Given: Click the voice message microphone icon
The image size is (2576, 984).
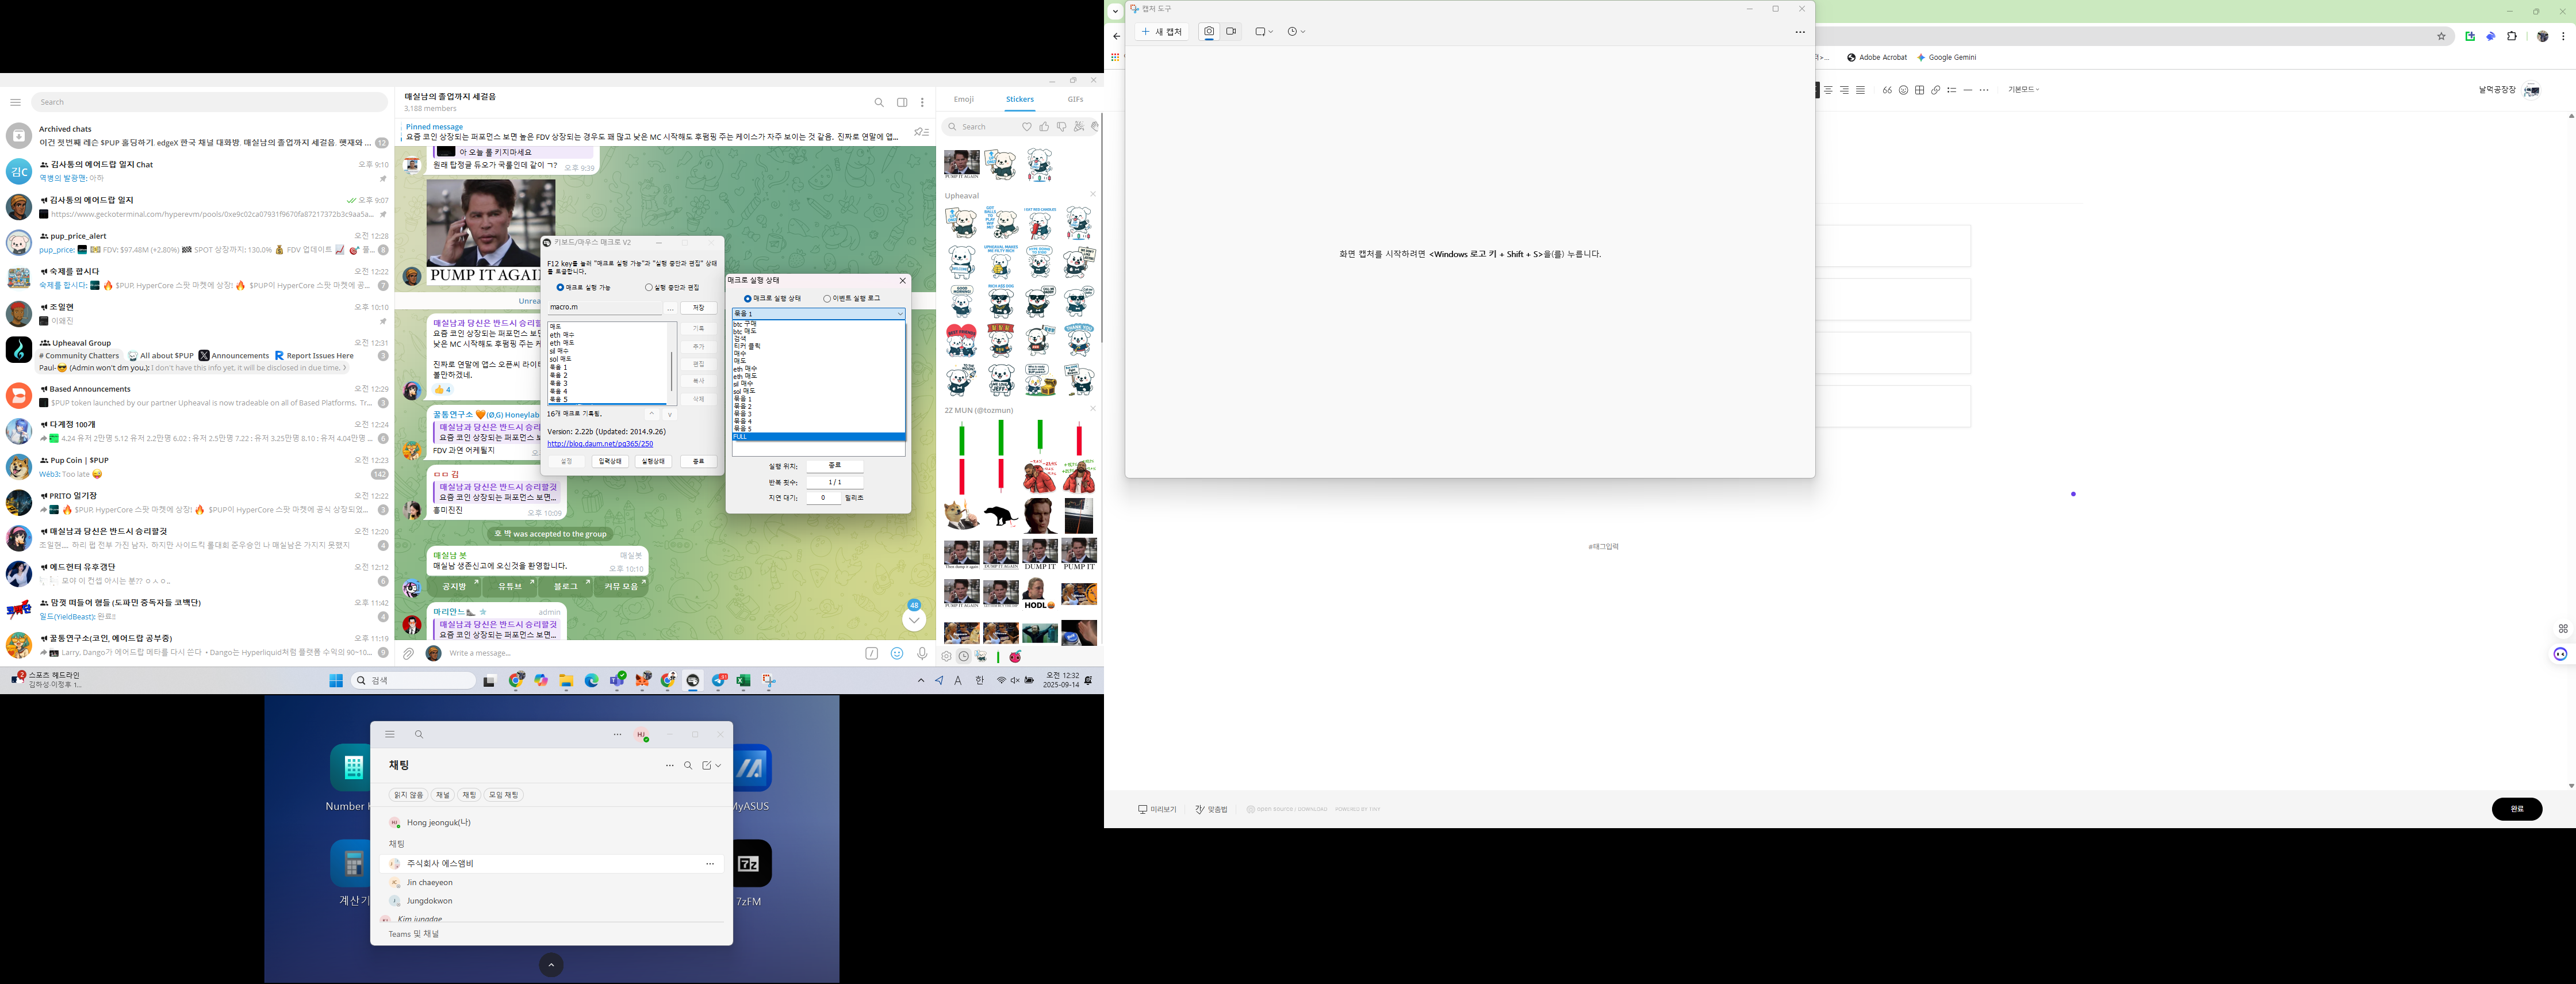Looking at the screenshot, I should 922,653.
